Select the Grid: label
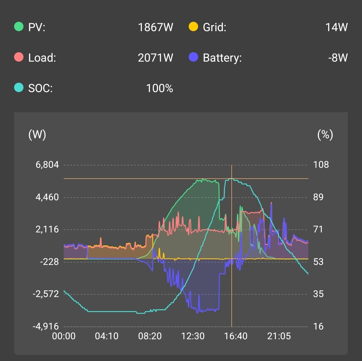The width and height of the screenshot is (362, 361). 215,27
